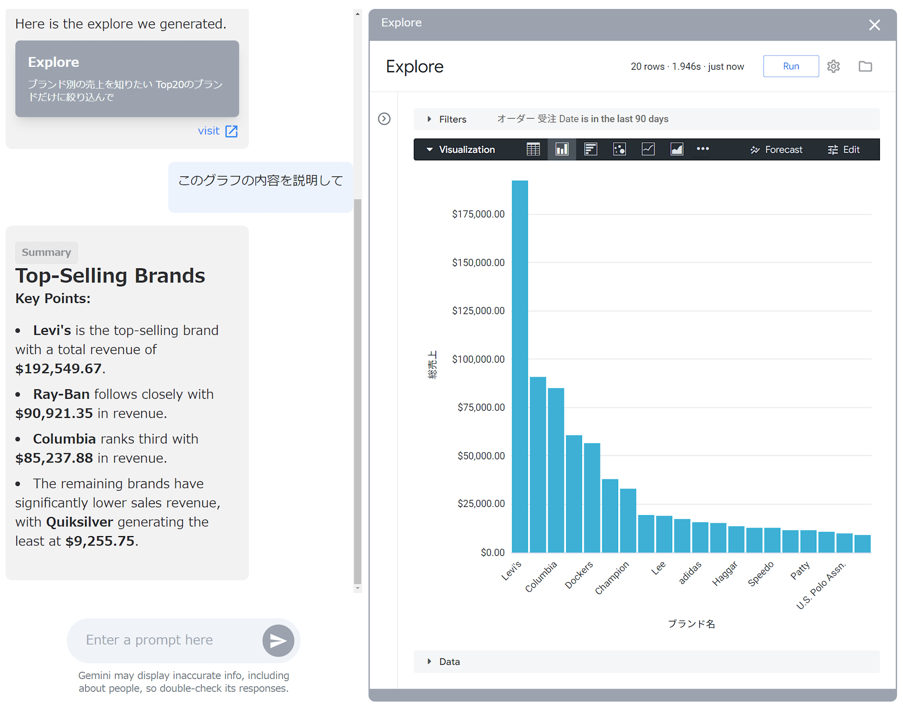Click the 'Speedo' axis label

[x=761, y=574]
